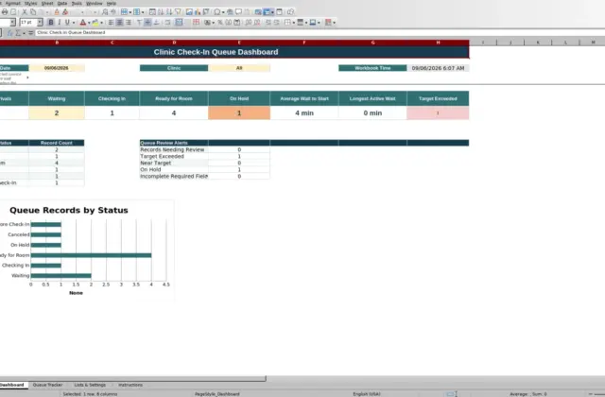Click the Sort Ascending icon
This screenshot has width=605, height=397.
(161, 12)
